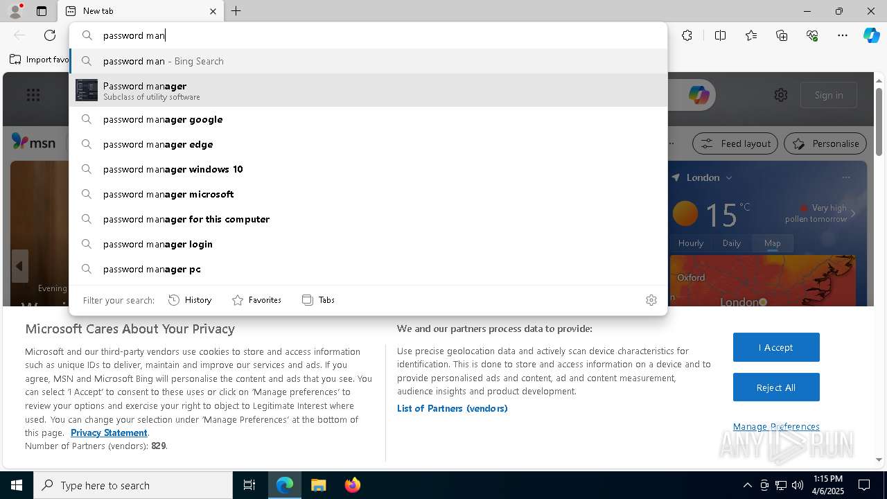Choose 'password manager microsoft' suggestion
Viewport: 887px width, 499px height.
point(368,194)
